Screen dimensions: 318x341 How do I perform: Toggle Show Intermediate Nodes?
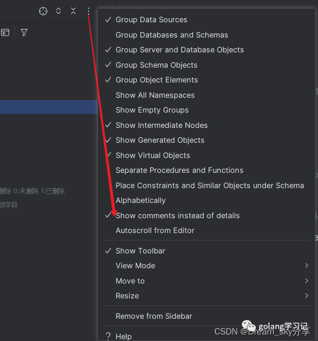161,125
